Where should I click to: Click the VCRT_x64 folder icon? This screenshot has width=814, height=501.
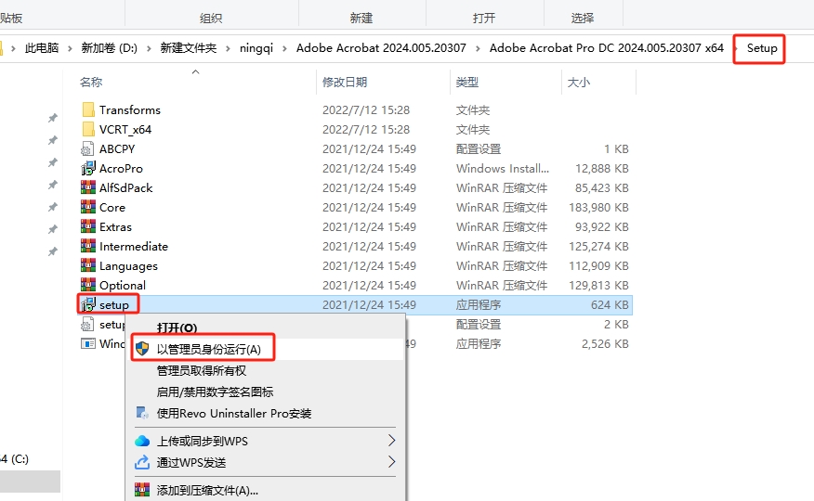coord(88,130)
